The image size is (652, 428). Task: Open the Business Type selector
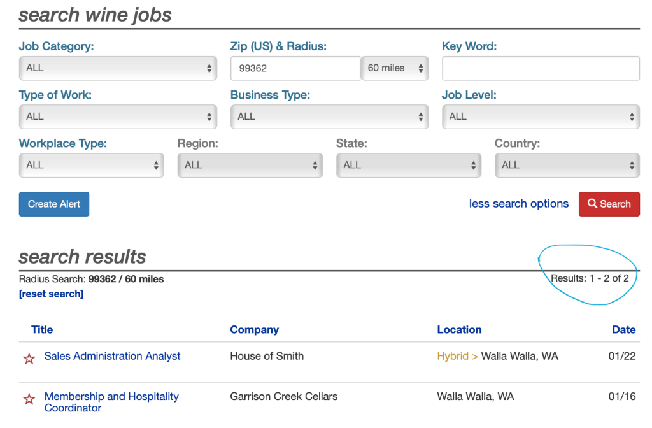[x=329, y=117]
